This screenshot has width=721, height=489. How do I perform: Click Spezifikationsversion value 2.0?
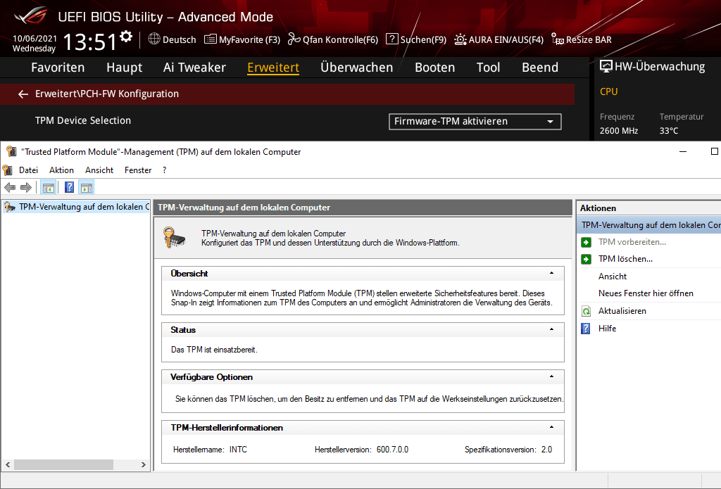point(546,450)
